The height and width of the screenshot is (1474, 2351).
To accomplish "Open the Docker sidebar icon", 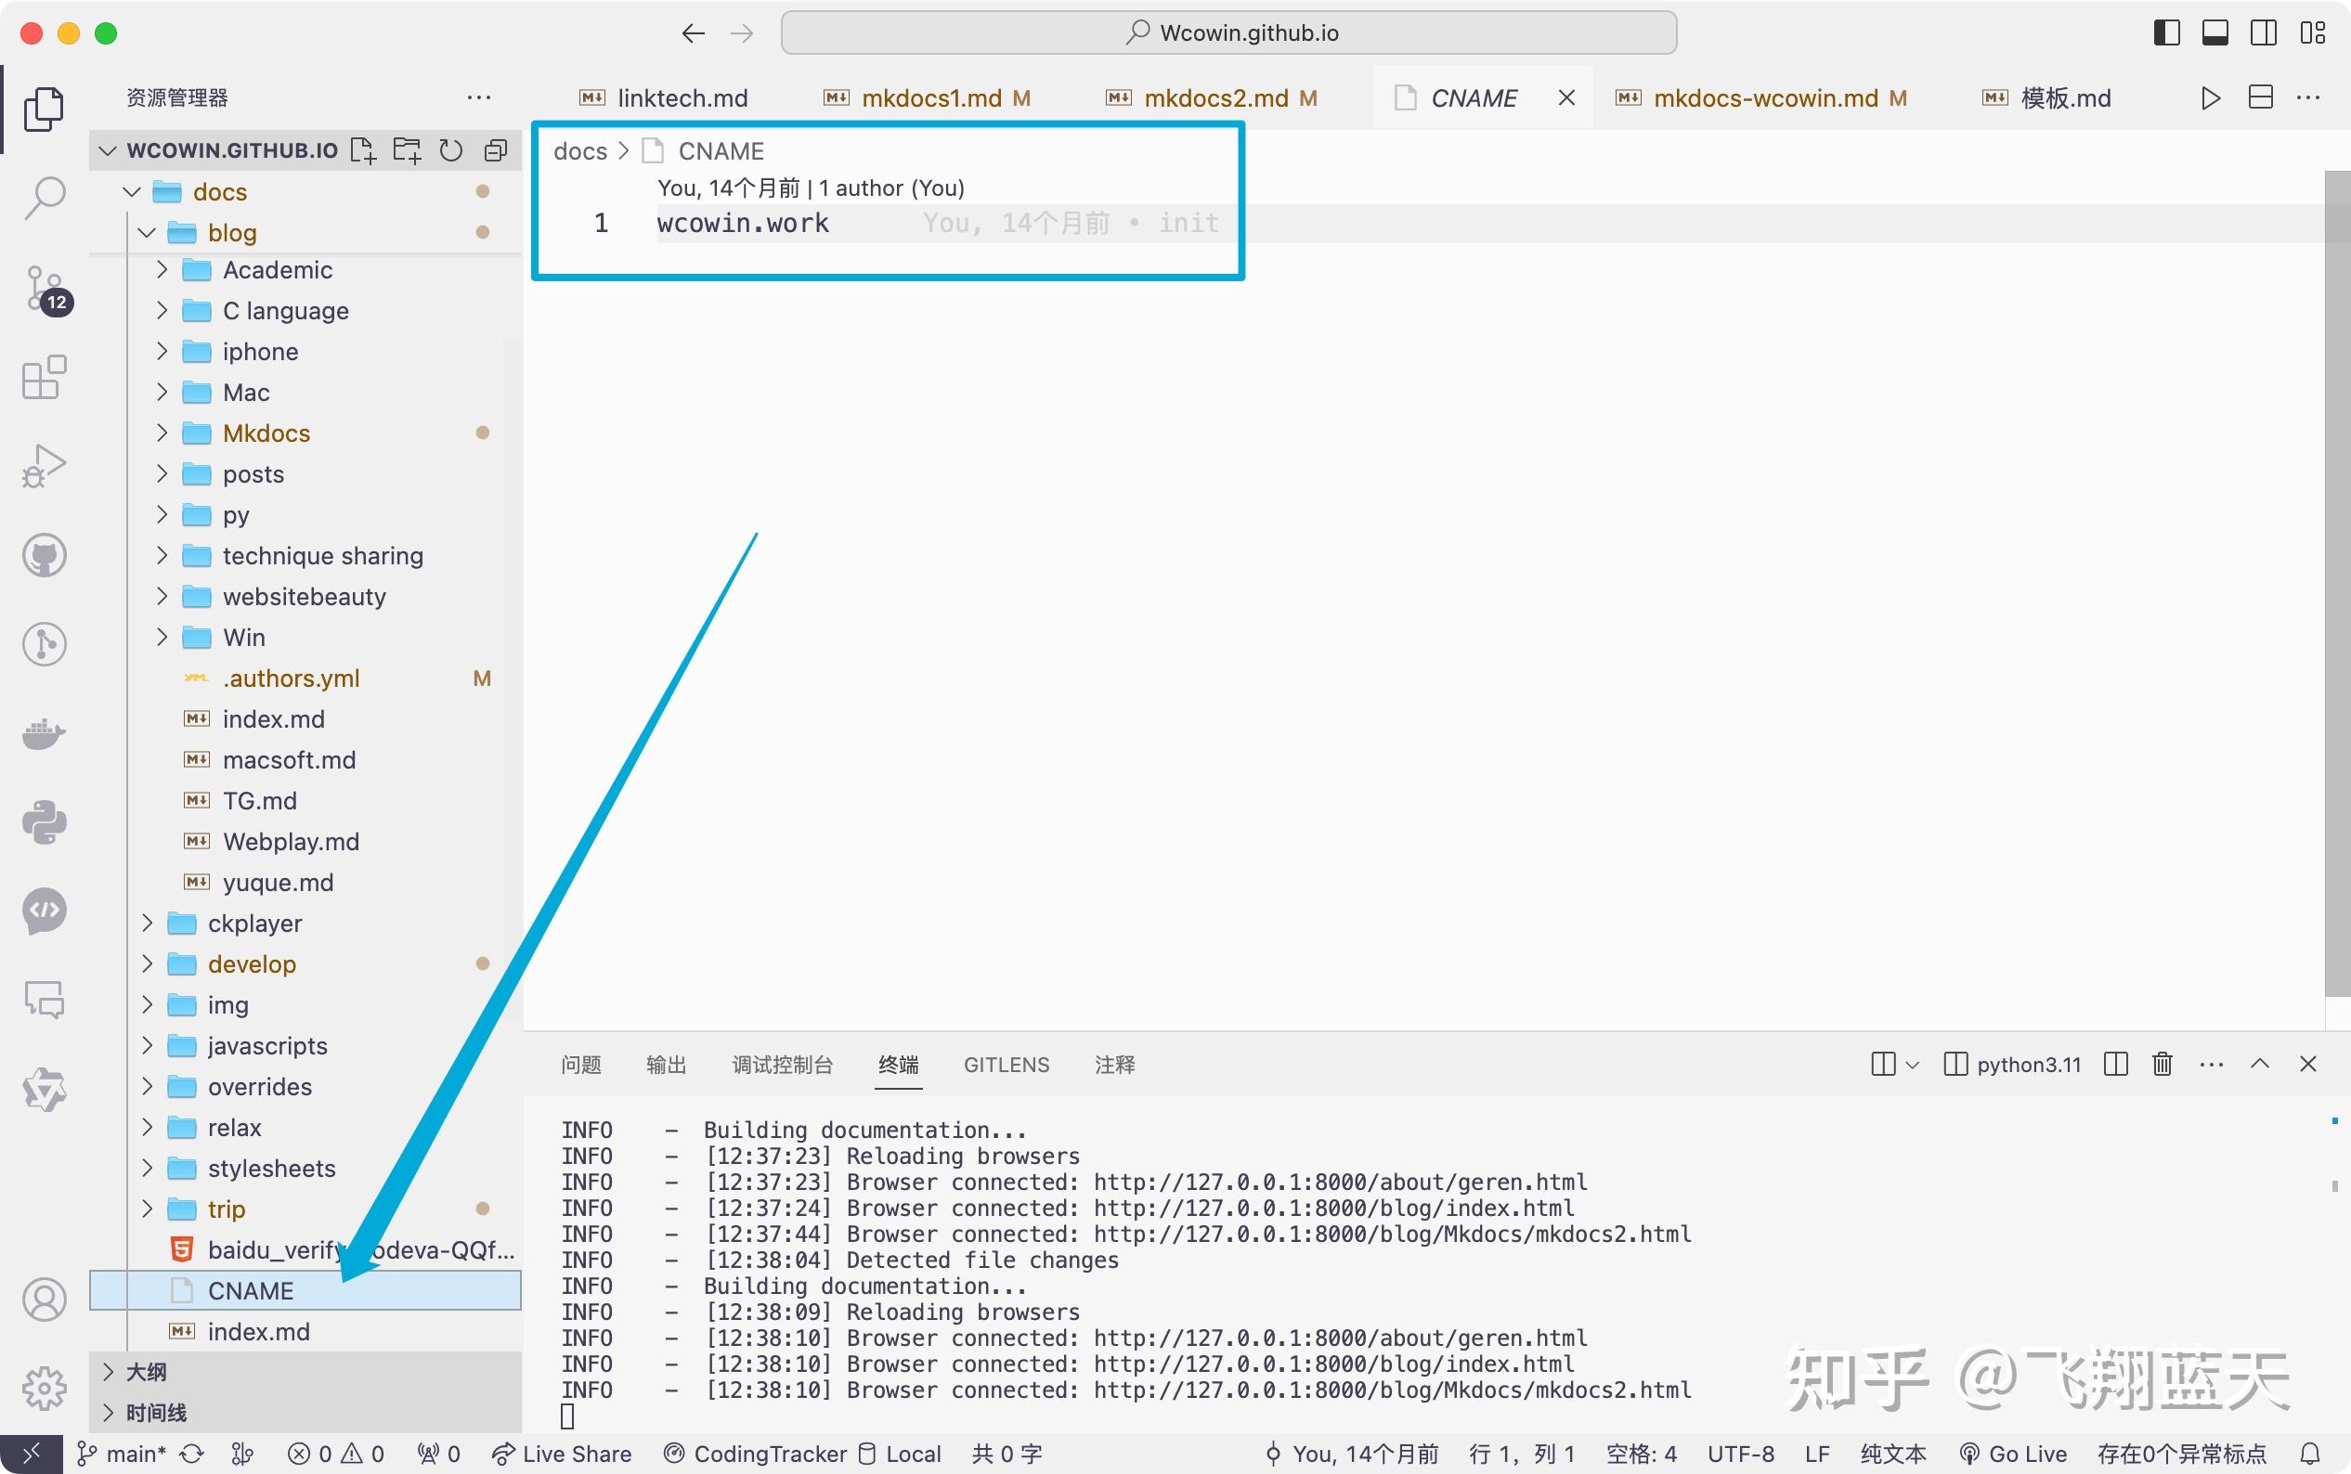I will 44,733.
